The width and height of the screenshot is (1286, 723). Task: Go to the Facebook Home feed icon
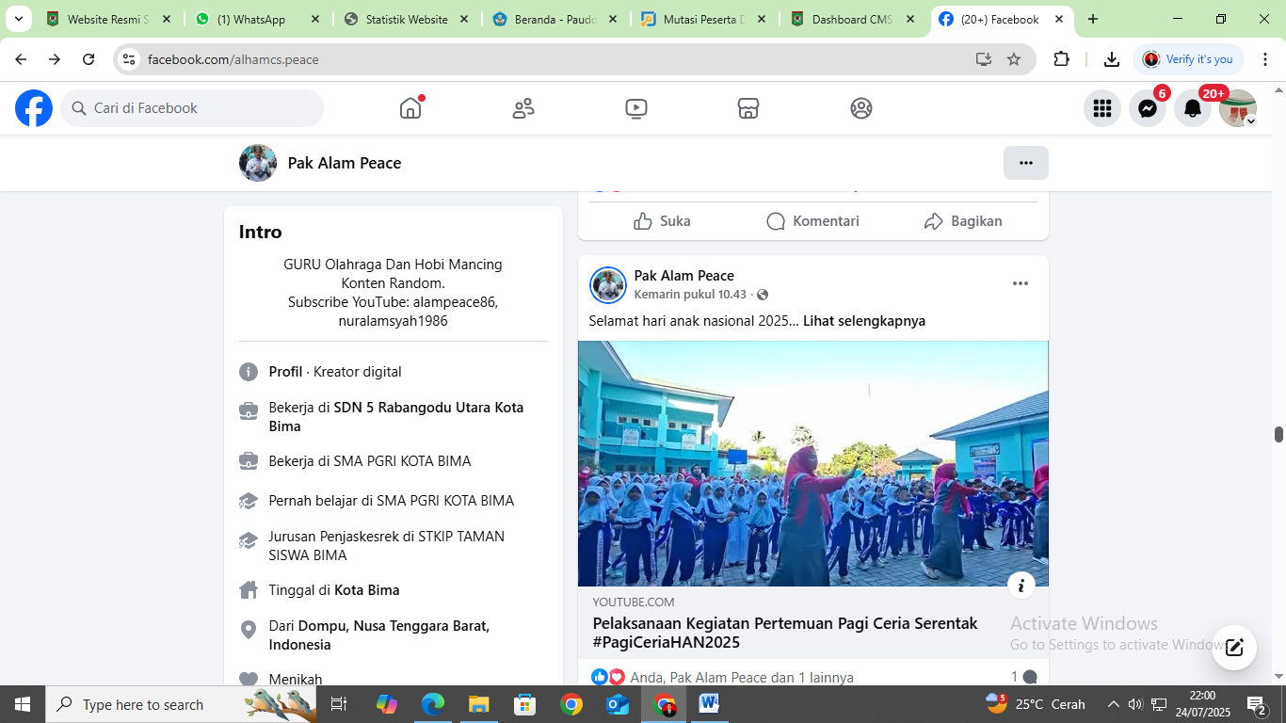(x=410, y=108)
